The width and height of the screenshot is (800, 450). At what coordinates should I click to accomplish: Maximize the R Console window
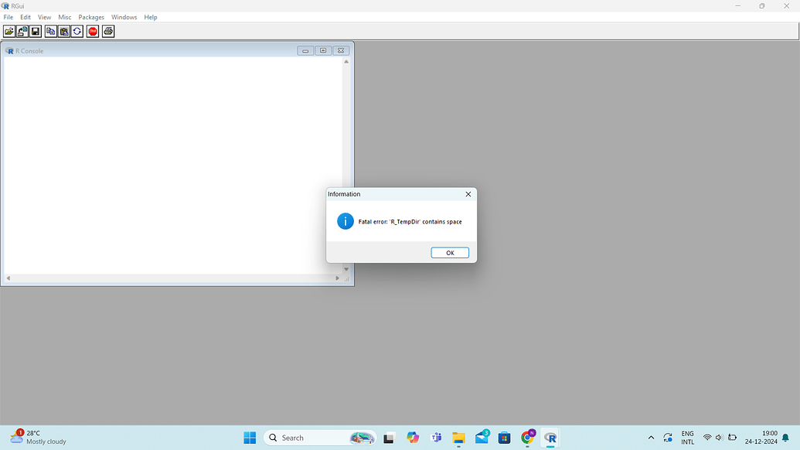pos(323,50)
